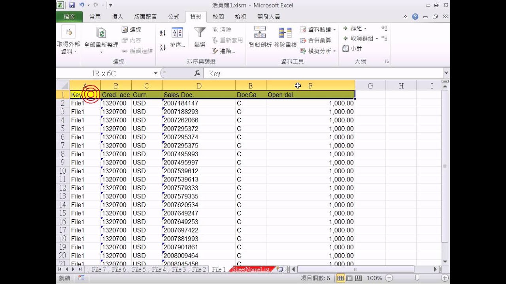Click in the formula bar showing Key
This screenshot has height=284, width=506.
click(x=323, y=73)
